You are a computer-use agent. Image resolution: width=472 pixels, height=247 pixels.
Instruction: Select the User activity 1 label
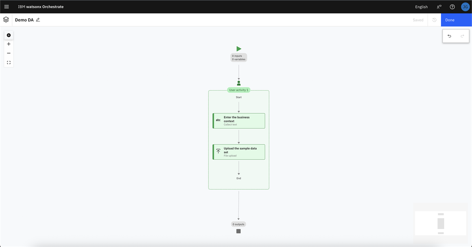click(239, 90)
